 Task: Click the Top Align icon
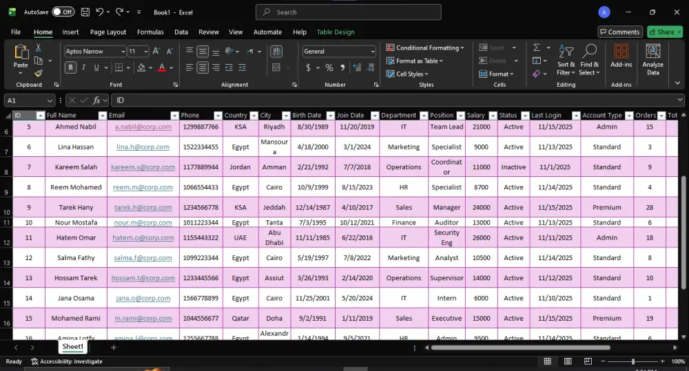tap(189, 51)
